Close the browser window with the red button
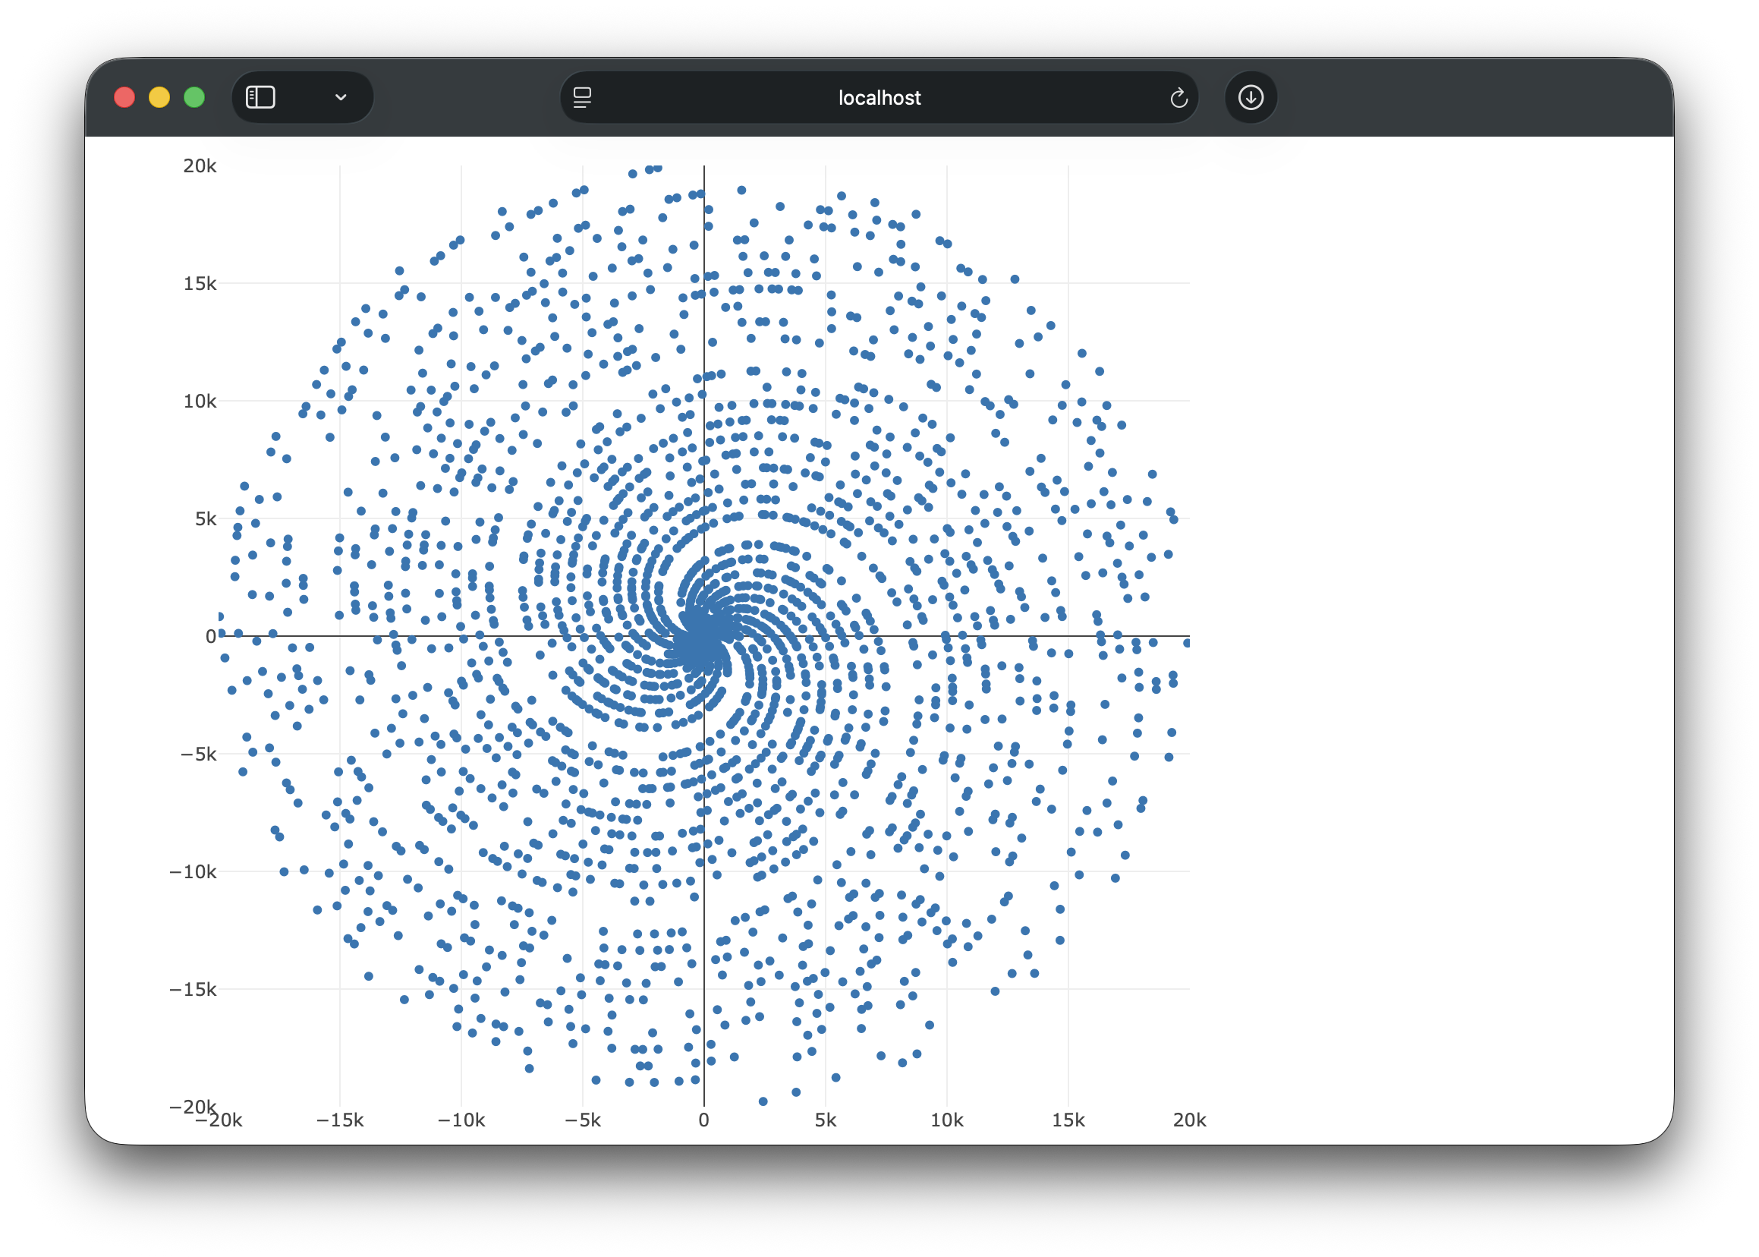 [x=124, y=97]
